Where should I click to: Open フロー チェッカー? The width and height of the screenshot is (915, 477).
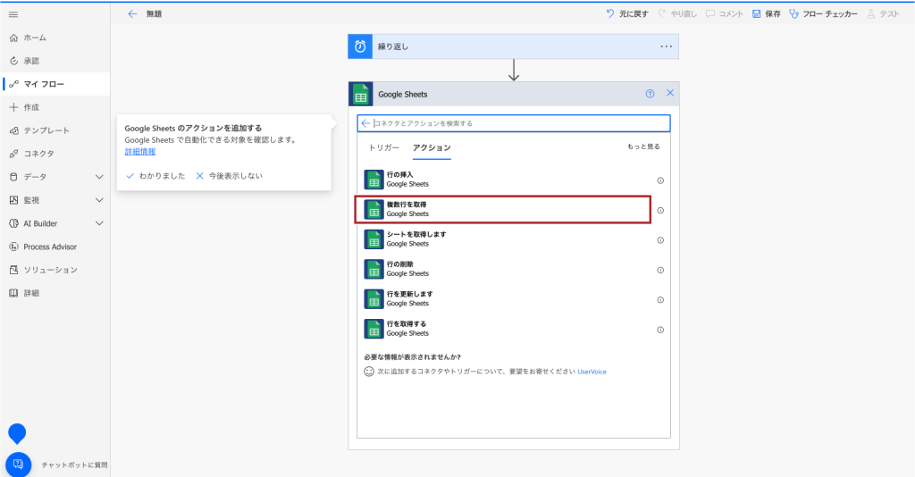coord(823,14)
